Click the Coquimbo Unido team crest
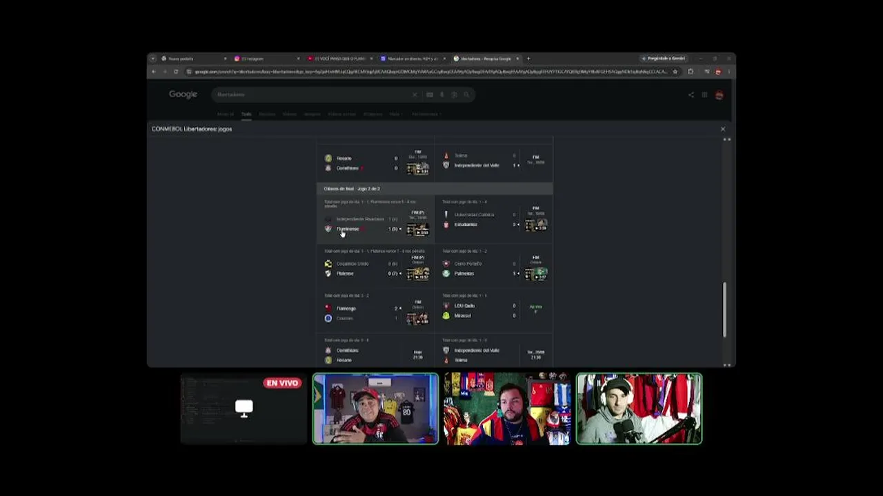 (x=328, y=264)
